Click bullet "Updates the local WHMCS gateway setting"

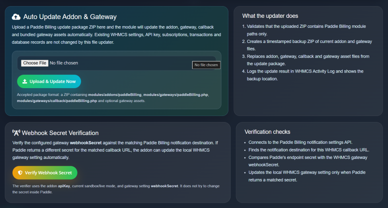(307, 176)
